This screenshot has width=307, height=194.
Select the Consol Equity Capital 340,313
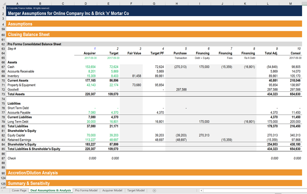[x=295, y=135]
